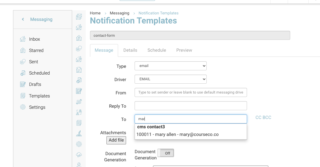Viewport: 320px width, 167px height.
Task: Click the CC link
Action: 258,118
